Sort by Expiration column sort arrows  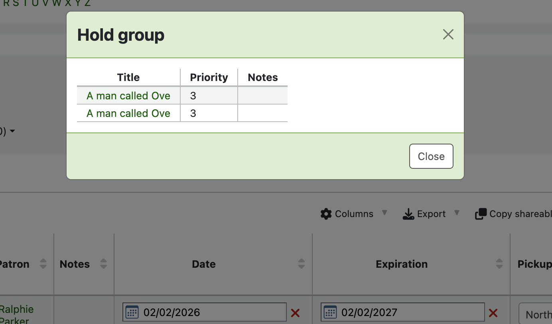(x=499, y=264)
